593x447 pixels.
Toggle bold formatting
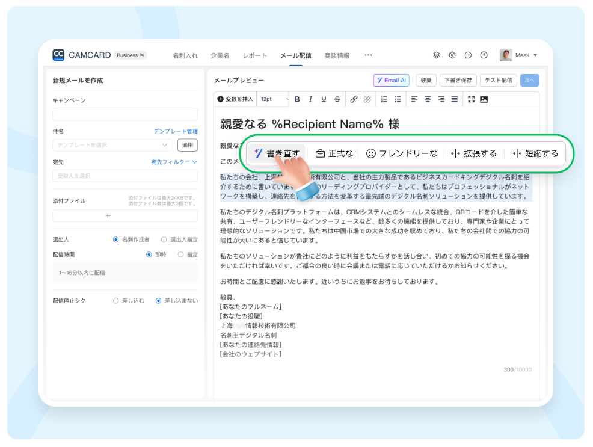click(x=297, y=99)
